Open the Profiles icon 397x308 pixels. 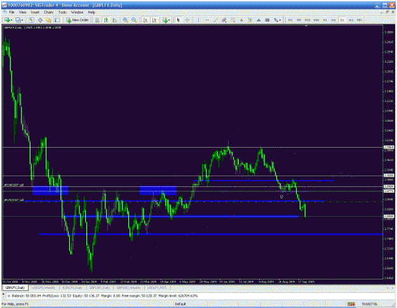[x=18, y=20]
